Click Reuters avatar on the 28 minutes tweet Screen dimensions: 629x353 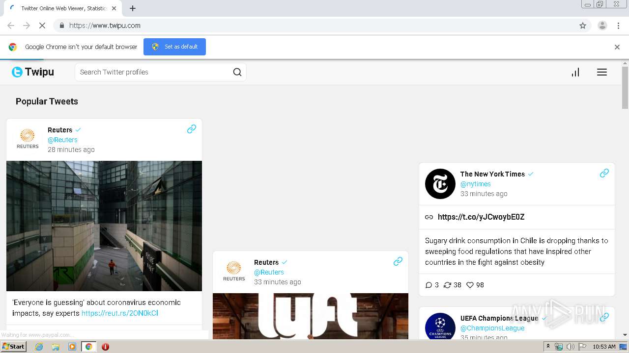point(28,139)
